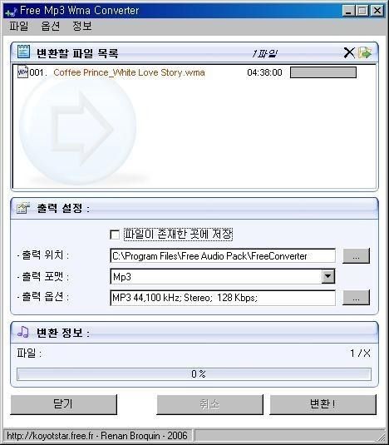Image resolution: width=389 pixels, height=445 pixels.
Task: Click the music note conversion info icon
Action: 23,332
